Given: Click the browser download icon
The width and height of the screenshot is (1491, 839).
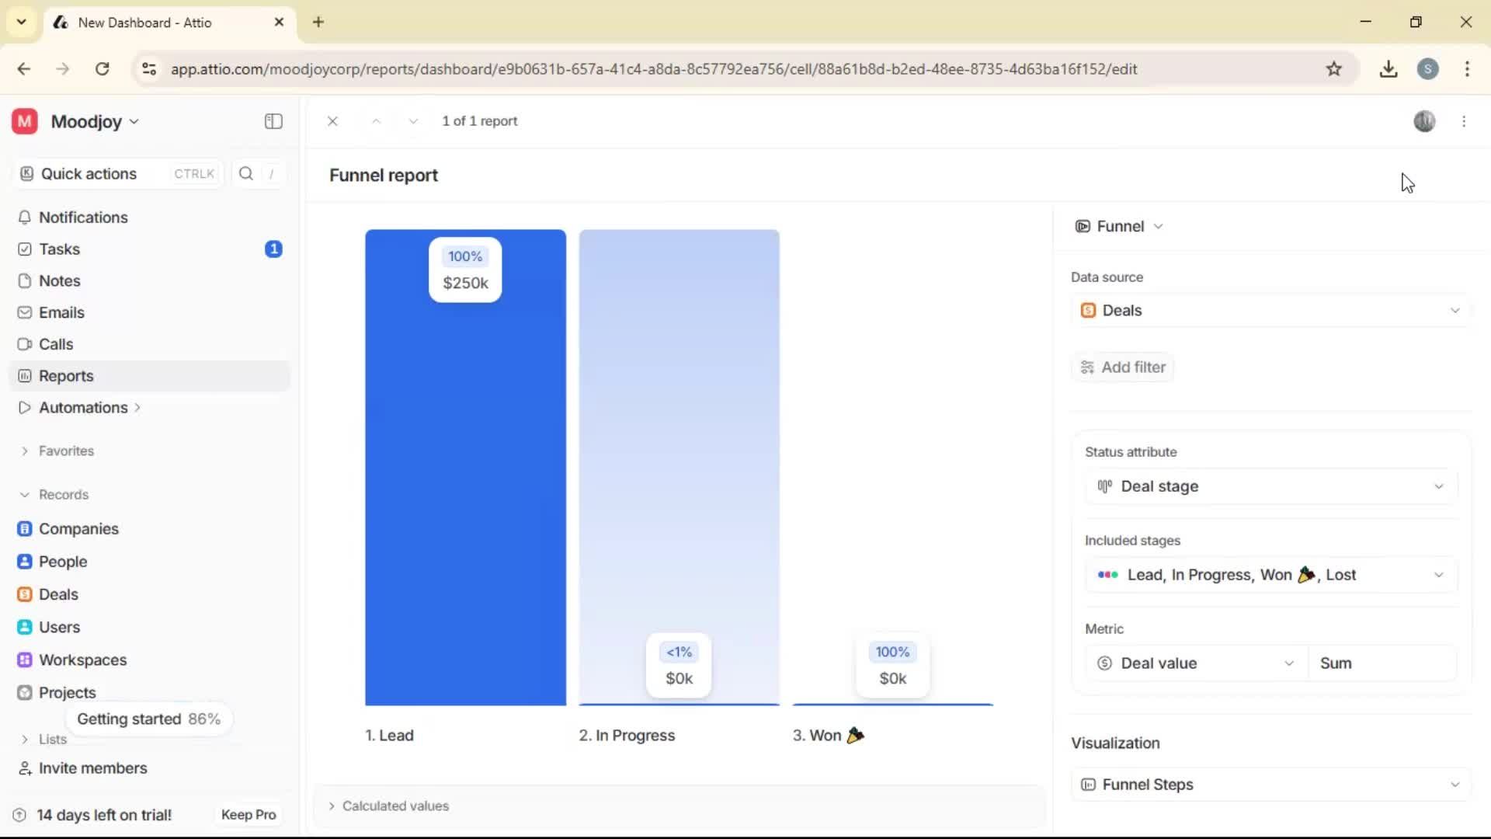Looking at the screenshot, I should click(1388, 68).
